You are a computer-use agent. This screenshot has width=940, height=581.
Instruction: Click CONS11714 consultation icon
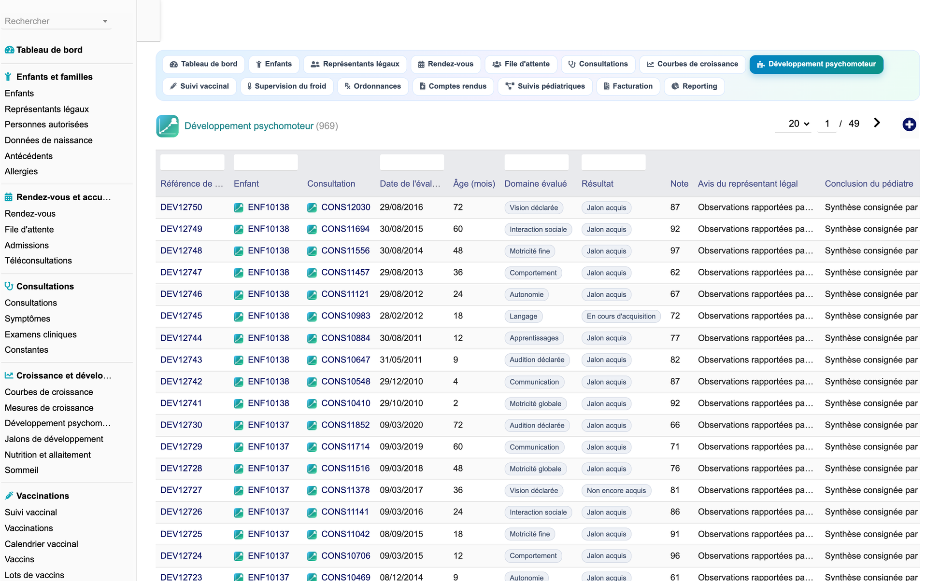tap(312, 447)
